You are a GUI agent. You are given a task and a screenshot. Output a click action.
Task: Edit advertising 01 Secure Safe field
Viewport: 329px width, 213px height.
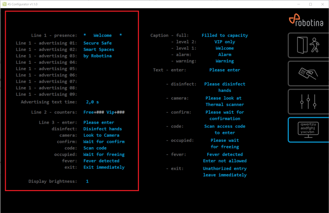click(x=97, y=43)
